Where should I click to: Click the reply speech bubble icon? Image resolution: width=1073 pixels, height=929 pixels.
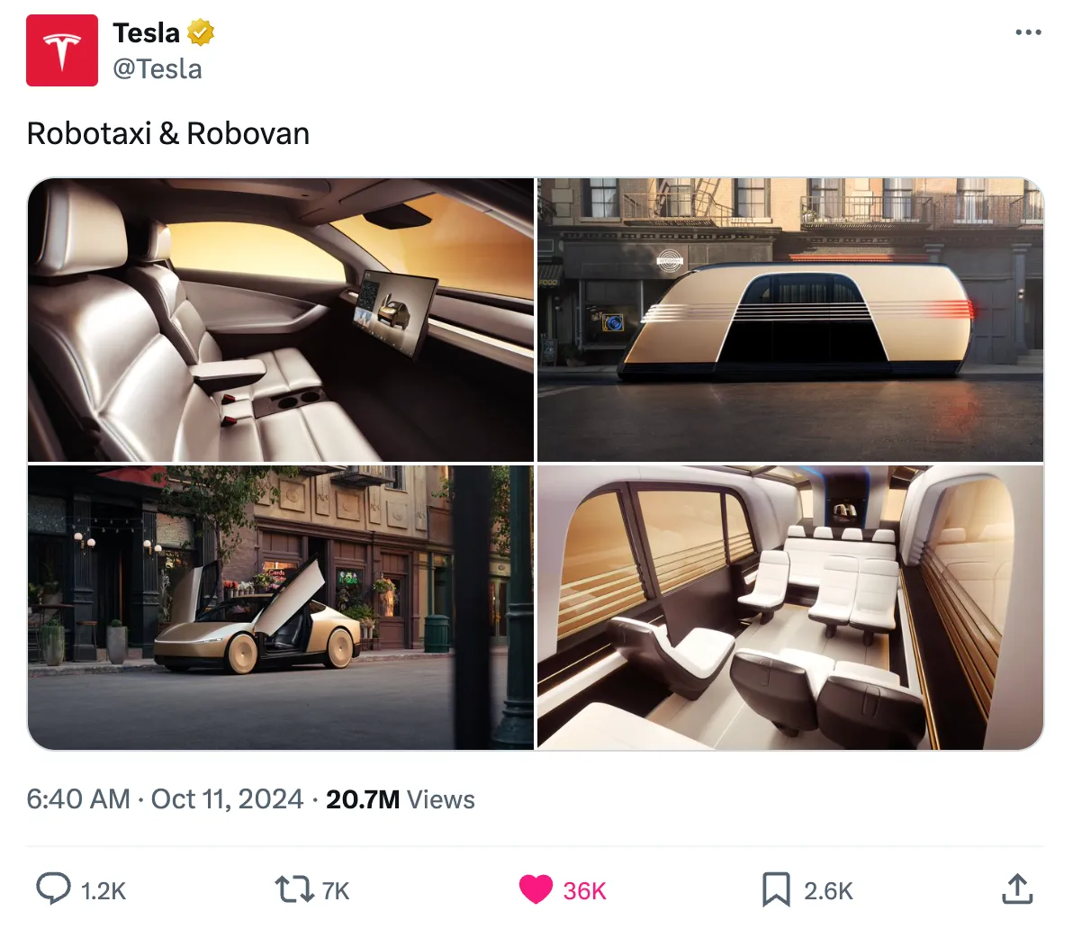(53, 888)
